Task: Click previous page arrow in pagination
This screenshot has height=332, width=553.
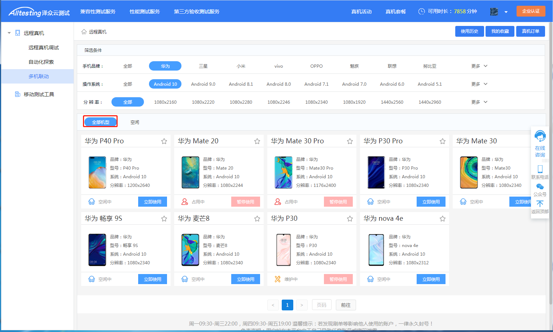Action: [273, 305]
